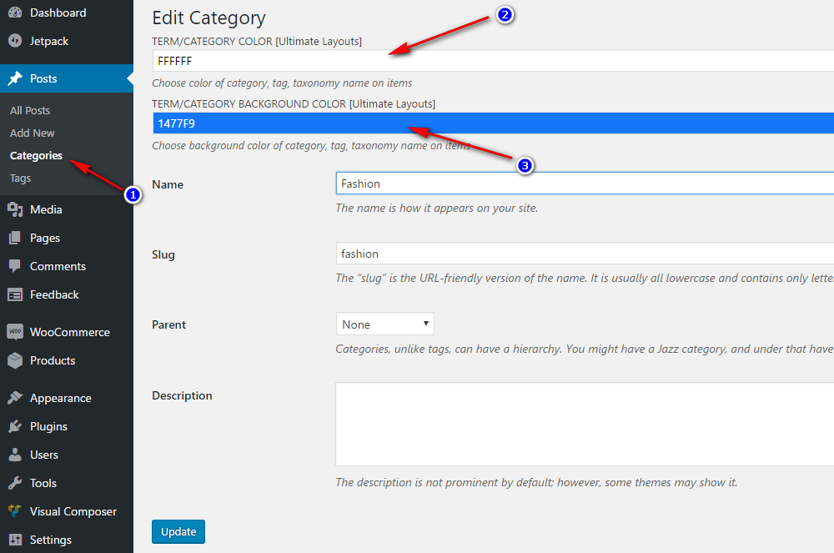This screenshot has width=834, height=553.
Task: Click into the Slug text field
Action: (584, 254)
